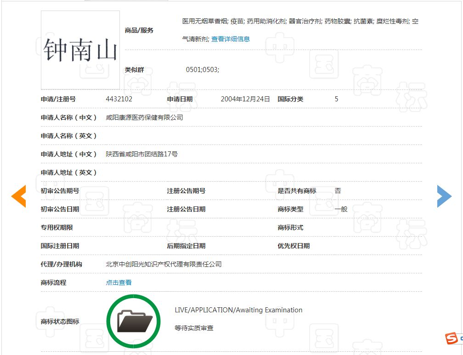Select the 初审公告日期 label
This screenshot has height=355, width=463.
tap(60, 209)
